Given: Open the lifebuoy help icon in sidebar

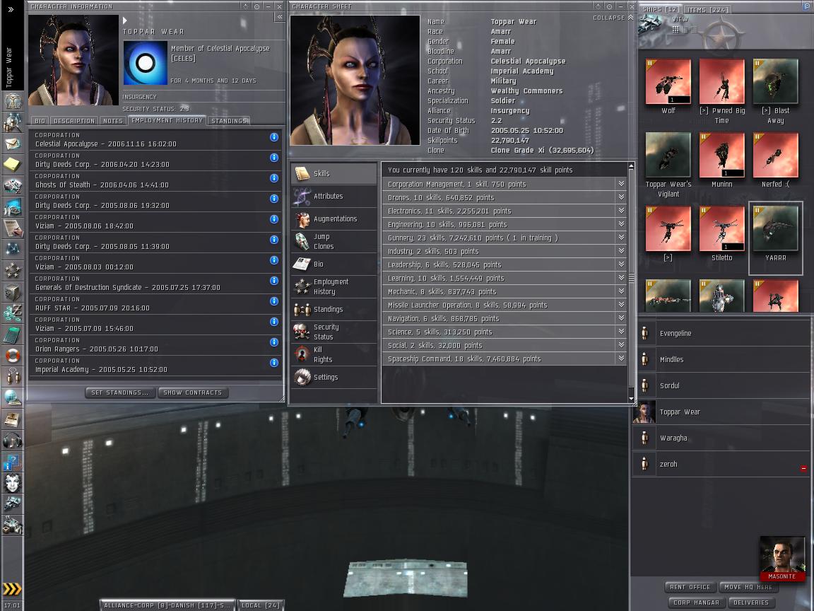Looking at the screenshot, I should coord(13,356).
